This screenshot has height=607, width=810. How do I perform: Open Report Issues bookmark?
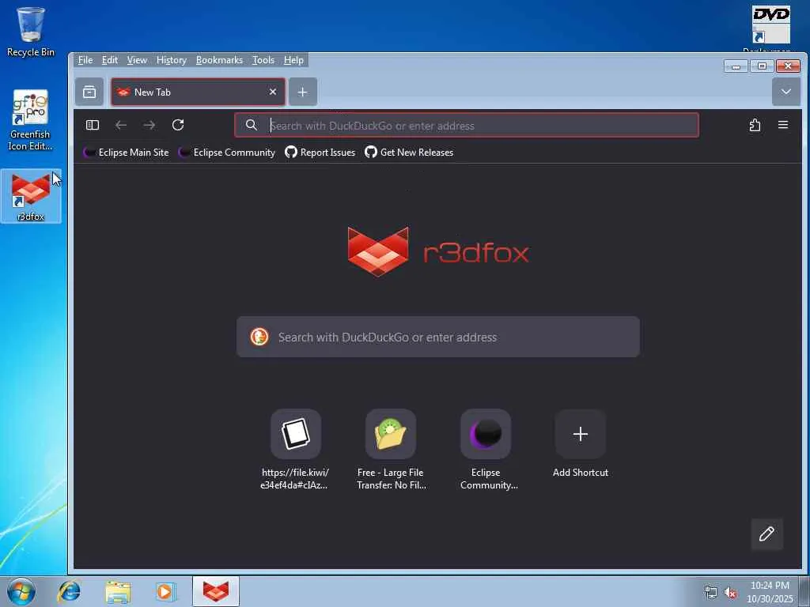[x=320, y=153]
